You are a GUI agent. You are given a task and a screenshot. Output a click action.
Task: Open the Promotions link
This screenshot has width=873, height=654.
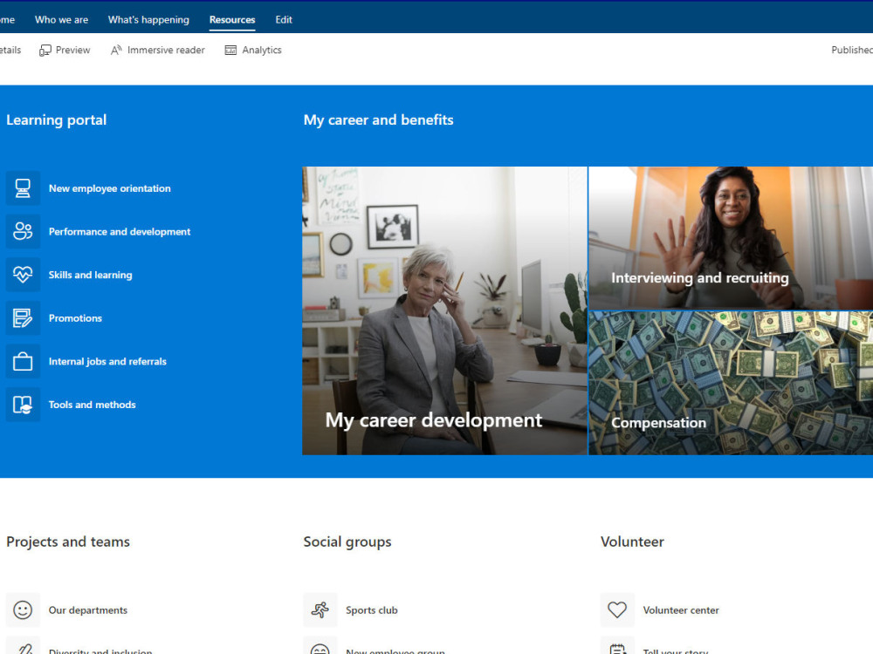(75, 318)
